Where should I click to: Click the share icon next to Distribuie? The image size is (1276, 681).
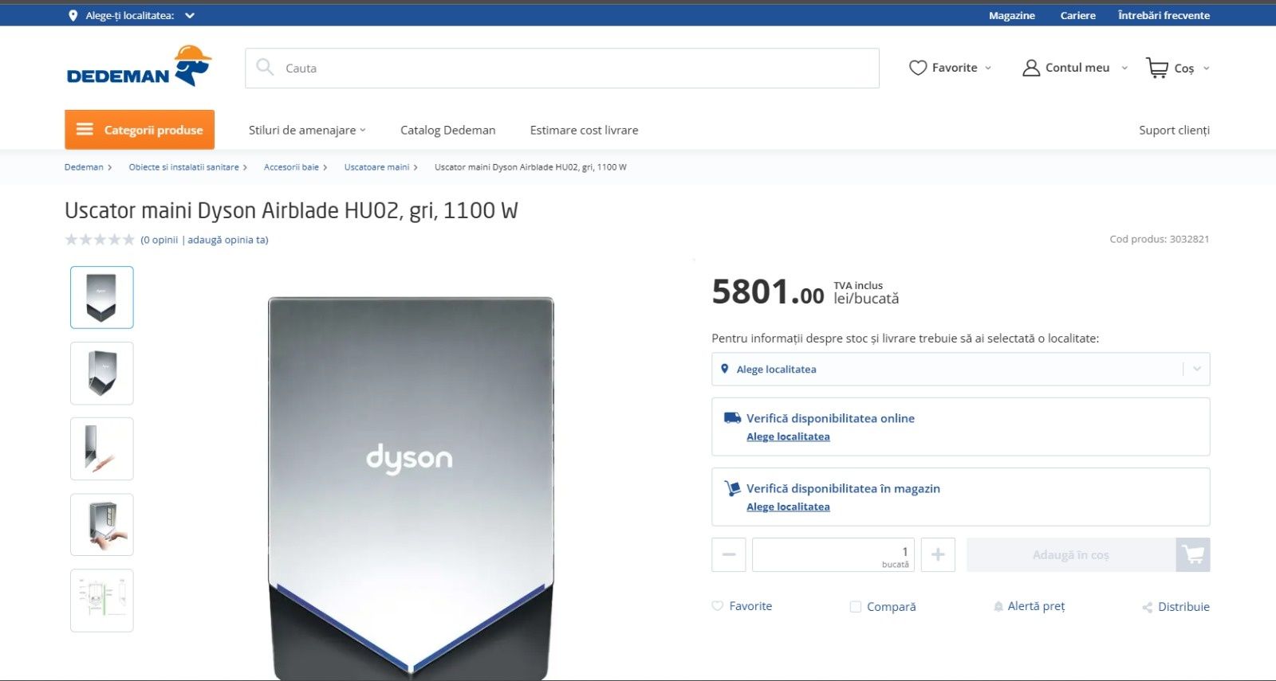coord(1148,608)
